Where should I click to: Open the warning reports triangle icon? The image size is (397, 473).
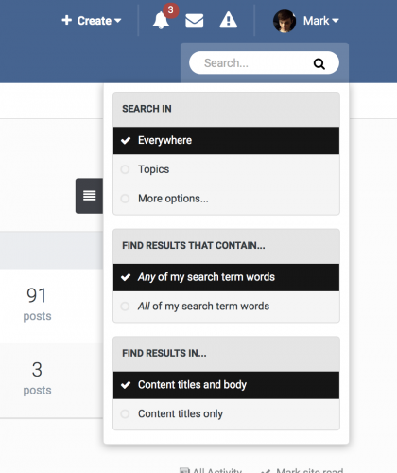(x=229, y=20)
